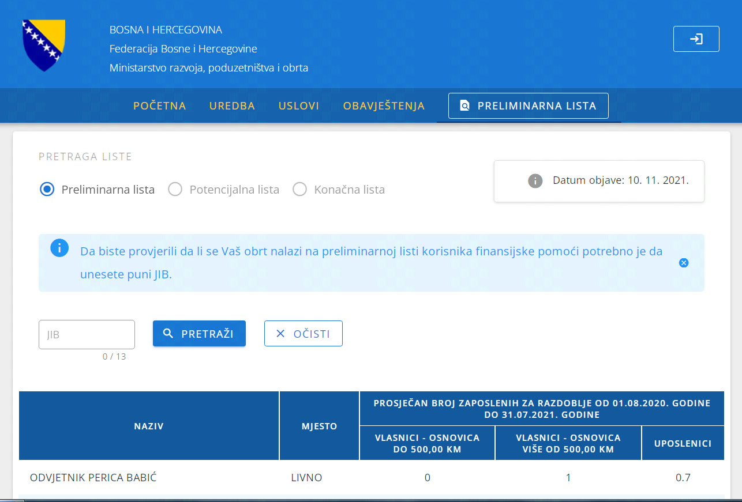The height and width of the screenshot is (502, 742).
Task: Click the 0 / 13 character counter
Action: 114,357
